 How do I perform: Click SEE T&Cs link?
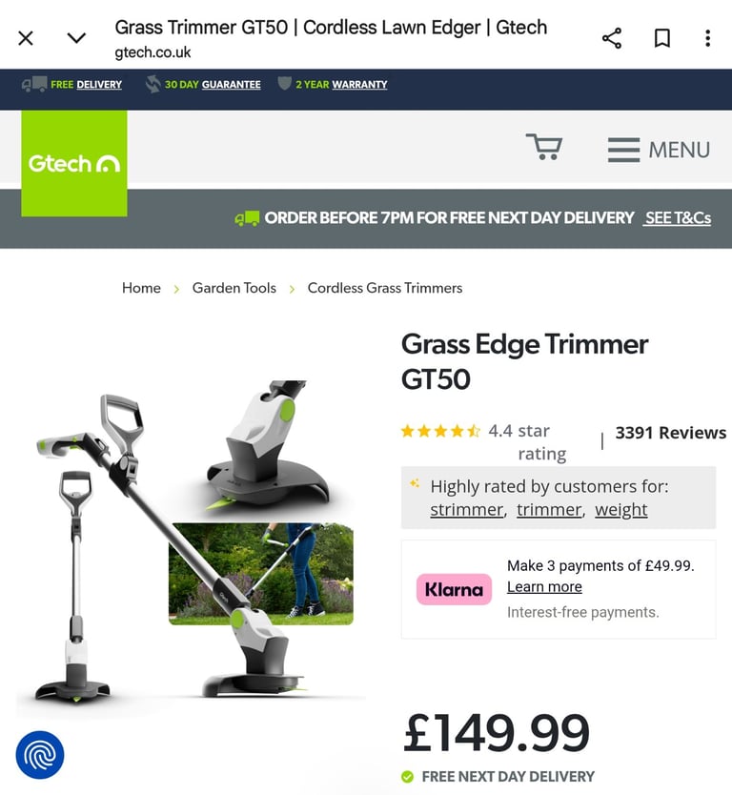pos(678,218)
